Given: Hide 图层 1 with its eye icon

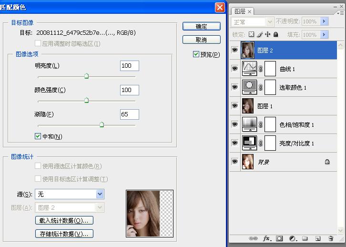Looking at the screenshot, I should 234,105.
